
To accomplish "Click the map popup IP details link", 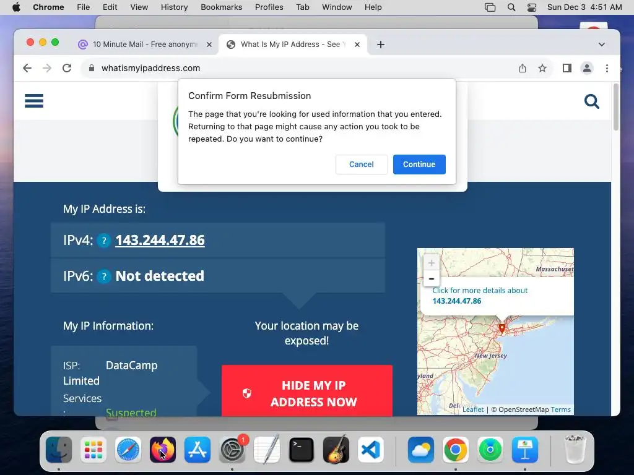I will pyautogui.click(x=480, y=296).
